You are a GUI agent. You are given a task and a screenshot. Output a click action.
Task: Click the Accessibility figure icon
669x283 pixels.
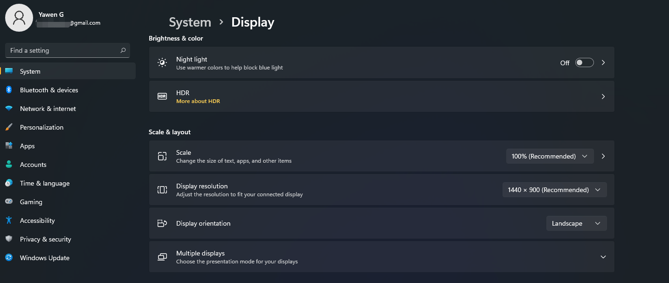point(9,221)
